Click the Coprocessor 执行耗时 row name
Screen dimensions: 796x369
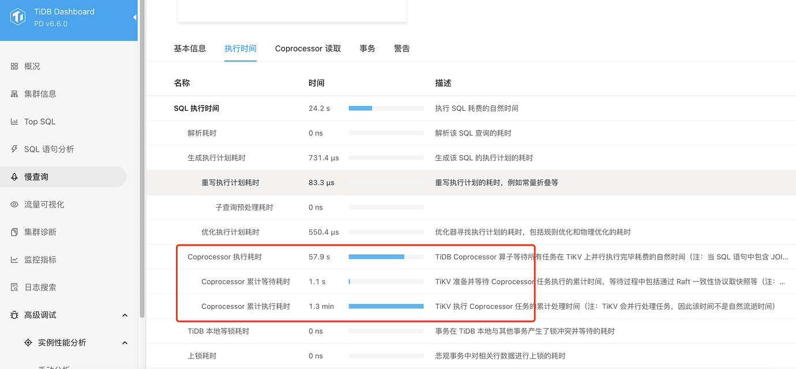pos(224,257)
